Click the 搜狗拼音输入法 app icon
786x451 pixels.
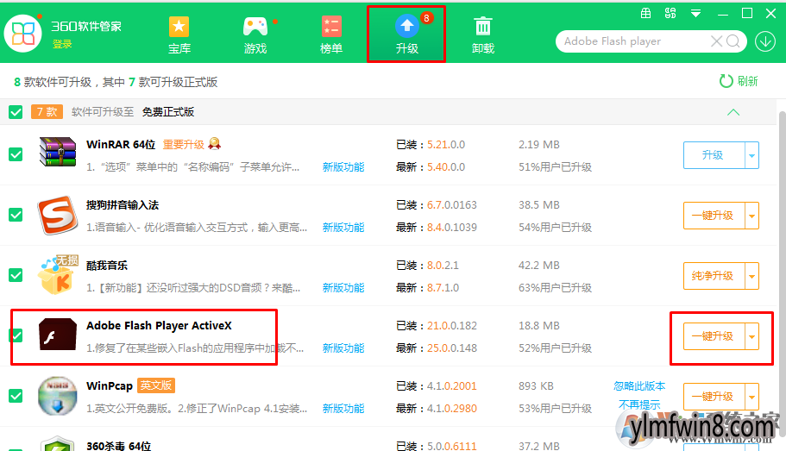point(58,215)
